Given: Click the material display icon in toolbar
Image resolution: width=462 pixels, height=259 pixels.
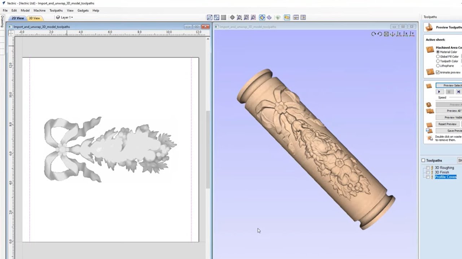Looking at the screenshot, I should click(287, 17).
